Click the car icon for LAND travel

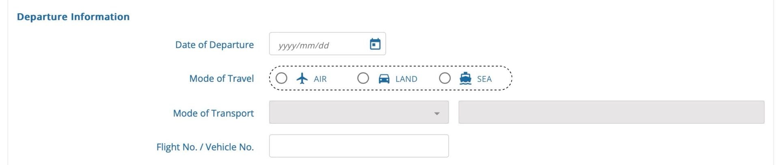click(x=384, y=78)
